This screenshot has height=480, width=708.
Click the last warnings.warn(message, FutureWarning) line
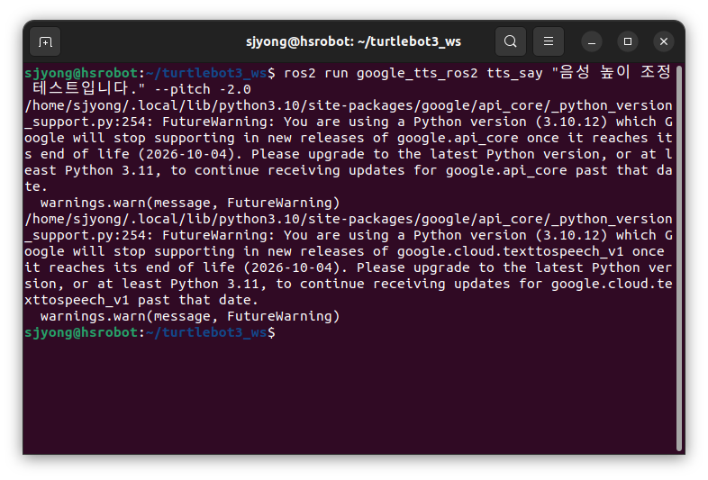pos(190,316)
